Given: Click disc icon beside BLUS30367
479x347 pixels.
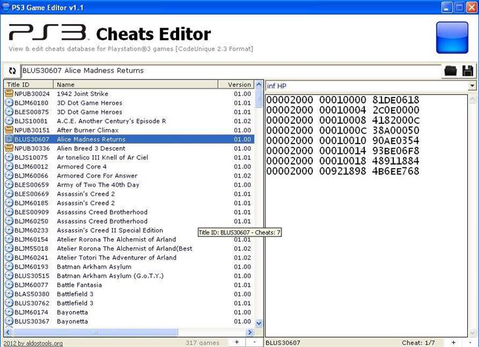Looking at the screenshot, I should pos(9,321).
